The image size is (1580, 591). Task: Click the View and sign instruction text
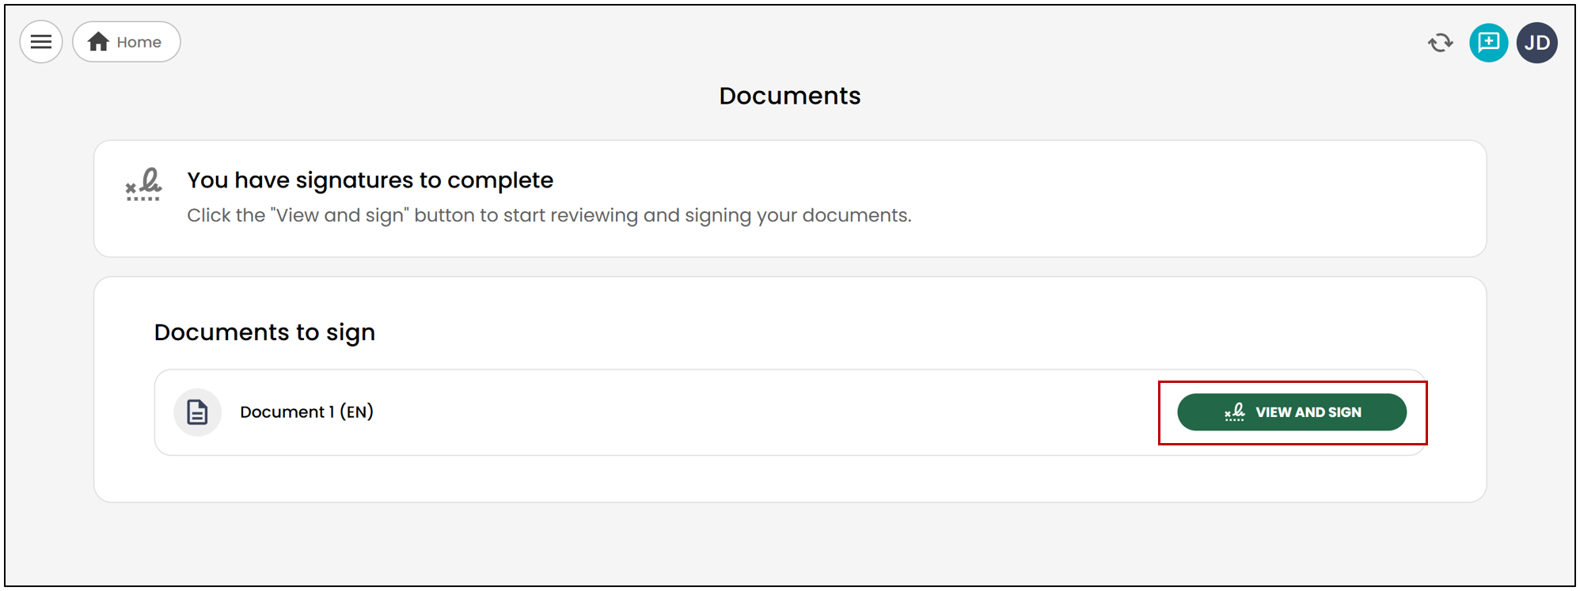[x=549, y=215]
